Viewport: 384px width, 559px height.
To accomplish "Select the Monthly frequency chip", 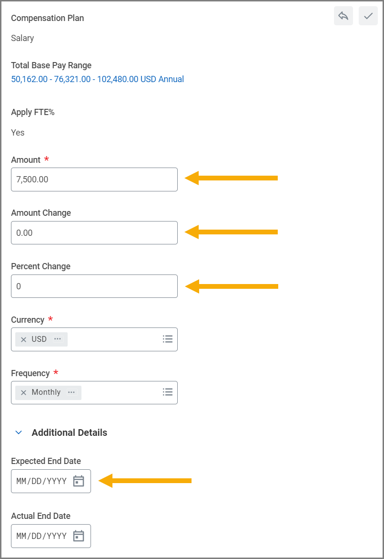I will tap(46, 392).
